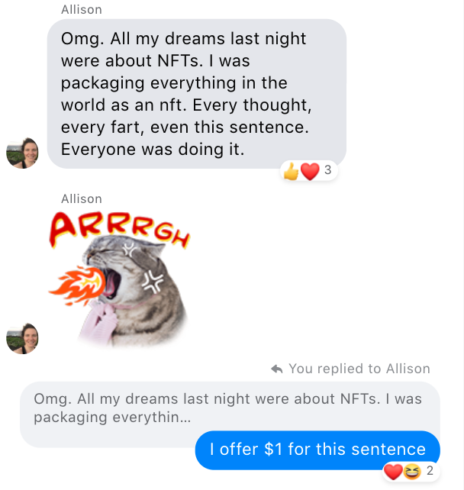Screen dimensions: 464x490
Task: Click the white anger mark on cat's cheek
Action: click(x=152, y=282)
